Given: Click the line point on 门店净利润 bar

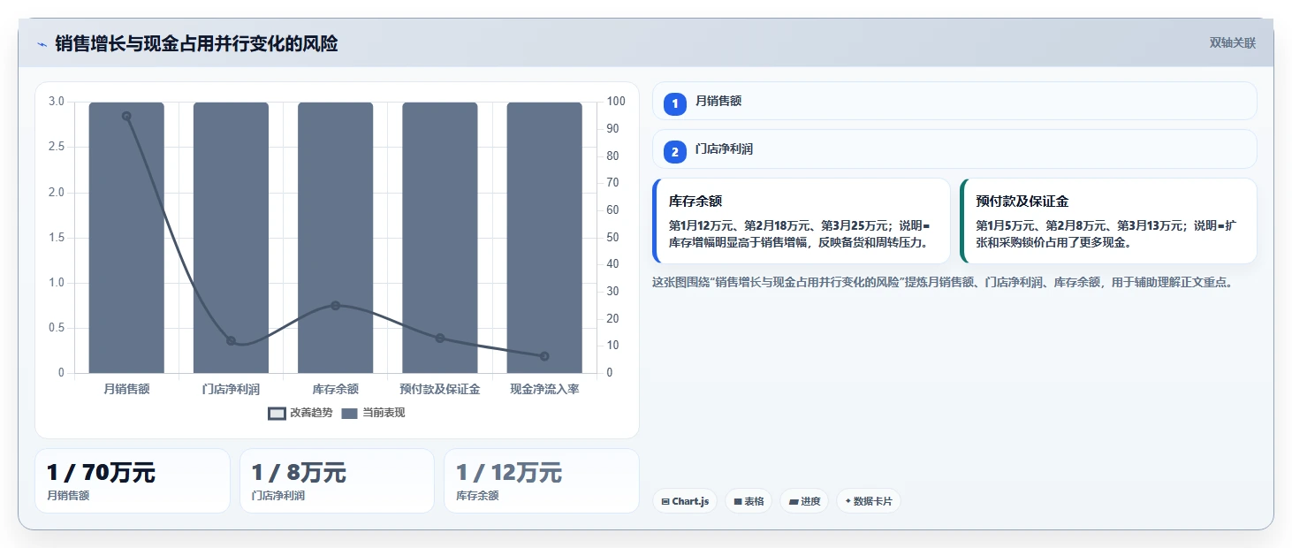Looking at the screenshot, I should tap(231, 340).
